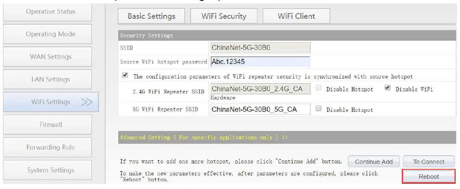Enable Disable Hotspot for 2.4G repeater
The image size is (460, 189).
318,88
